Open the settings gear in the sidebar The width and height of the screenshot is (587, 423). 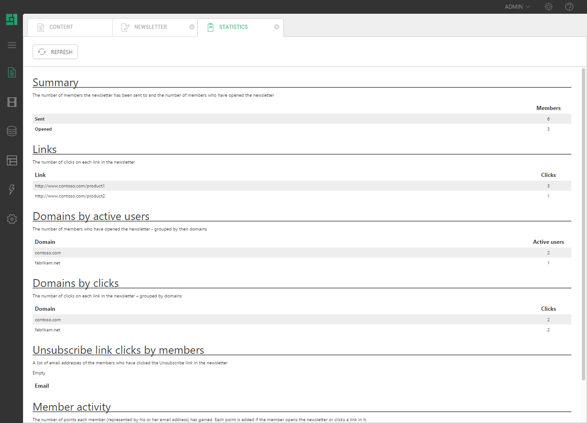tap(12, 219)
